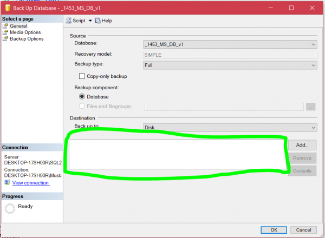The image size is (325, 238).
Task: Select the Media Options page
Action: [x=25, y=32]
